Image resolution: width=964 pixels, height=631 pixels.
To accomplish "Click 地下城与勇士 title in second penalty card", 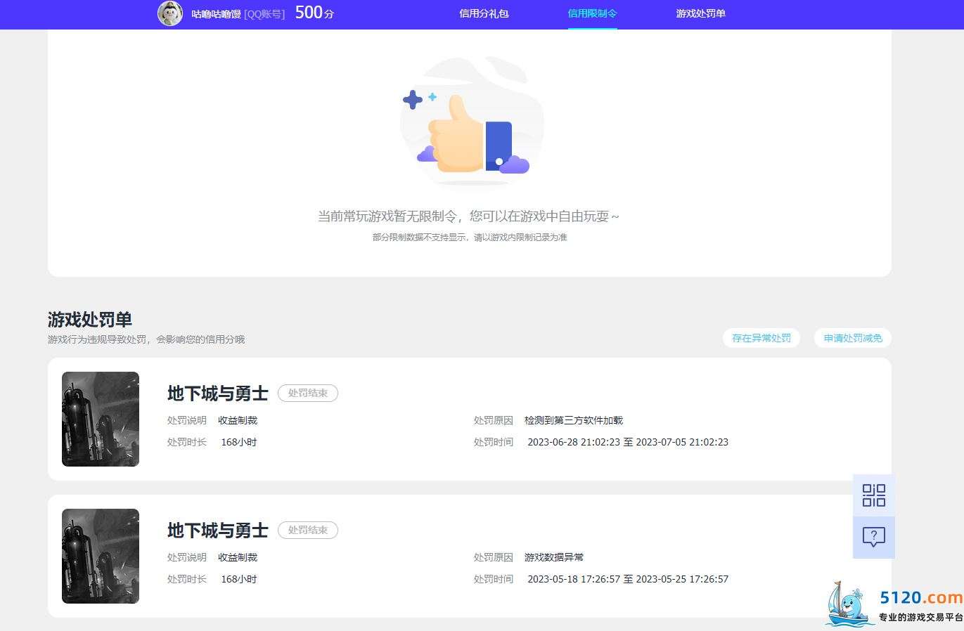I will click(218, 531).
